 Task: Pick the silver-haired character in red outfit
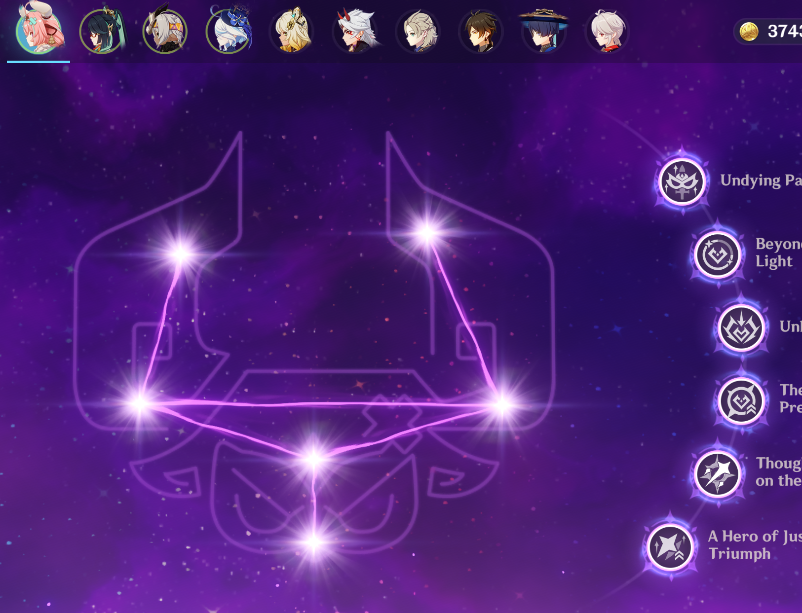coord(607,32)
